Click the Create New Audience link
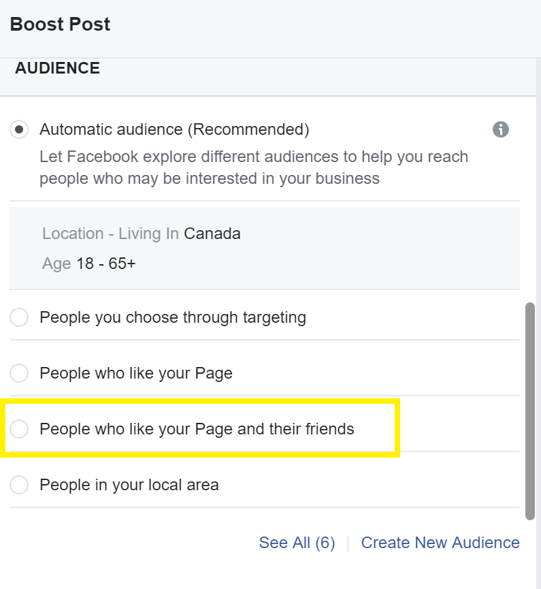The height and width of the screenshot is (589, 541). [x=440, y=543]
